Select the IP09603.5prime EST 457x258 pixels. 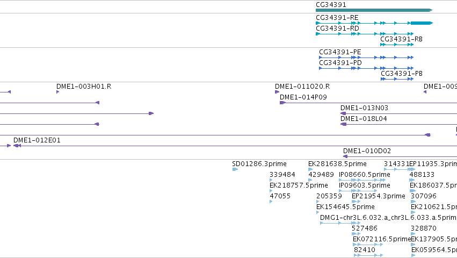coord(358,191)
